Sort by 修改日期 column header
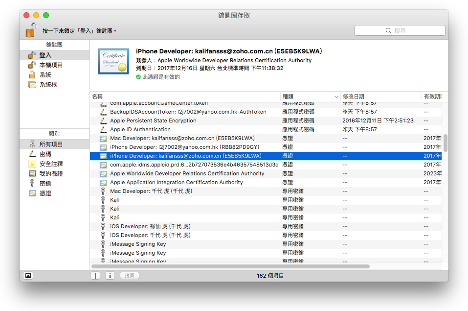This screenshot has height=311, width=468. click(380, 96)
